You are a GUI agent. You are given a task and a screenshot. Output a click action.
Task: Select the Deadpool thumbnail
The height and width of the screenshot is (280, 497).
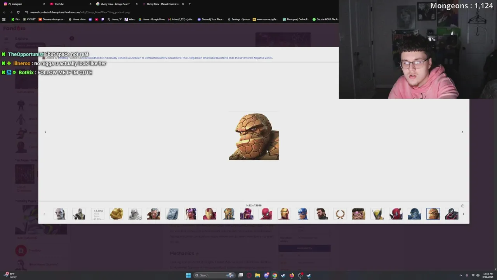(x=396, y=214)
